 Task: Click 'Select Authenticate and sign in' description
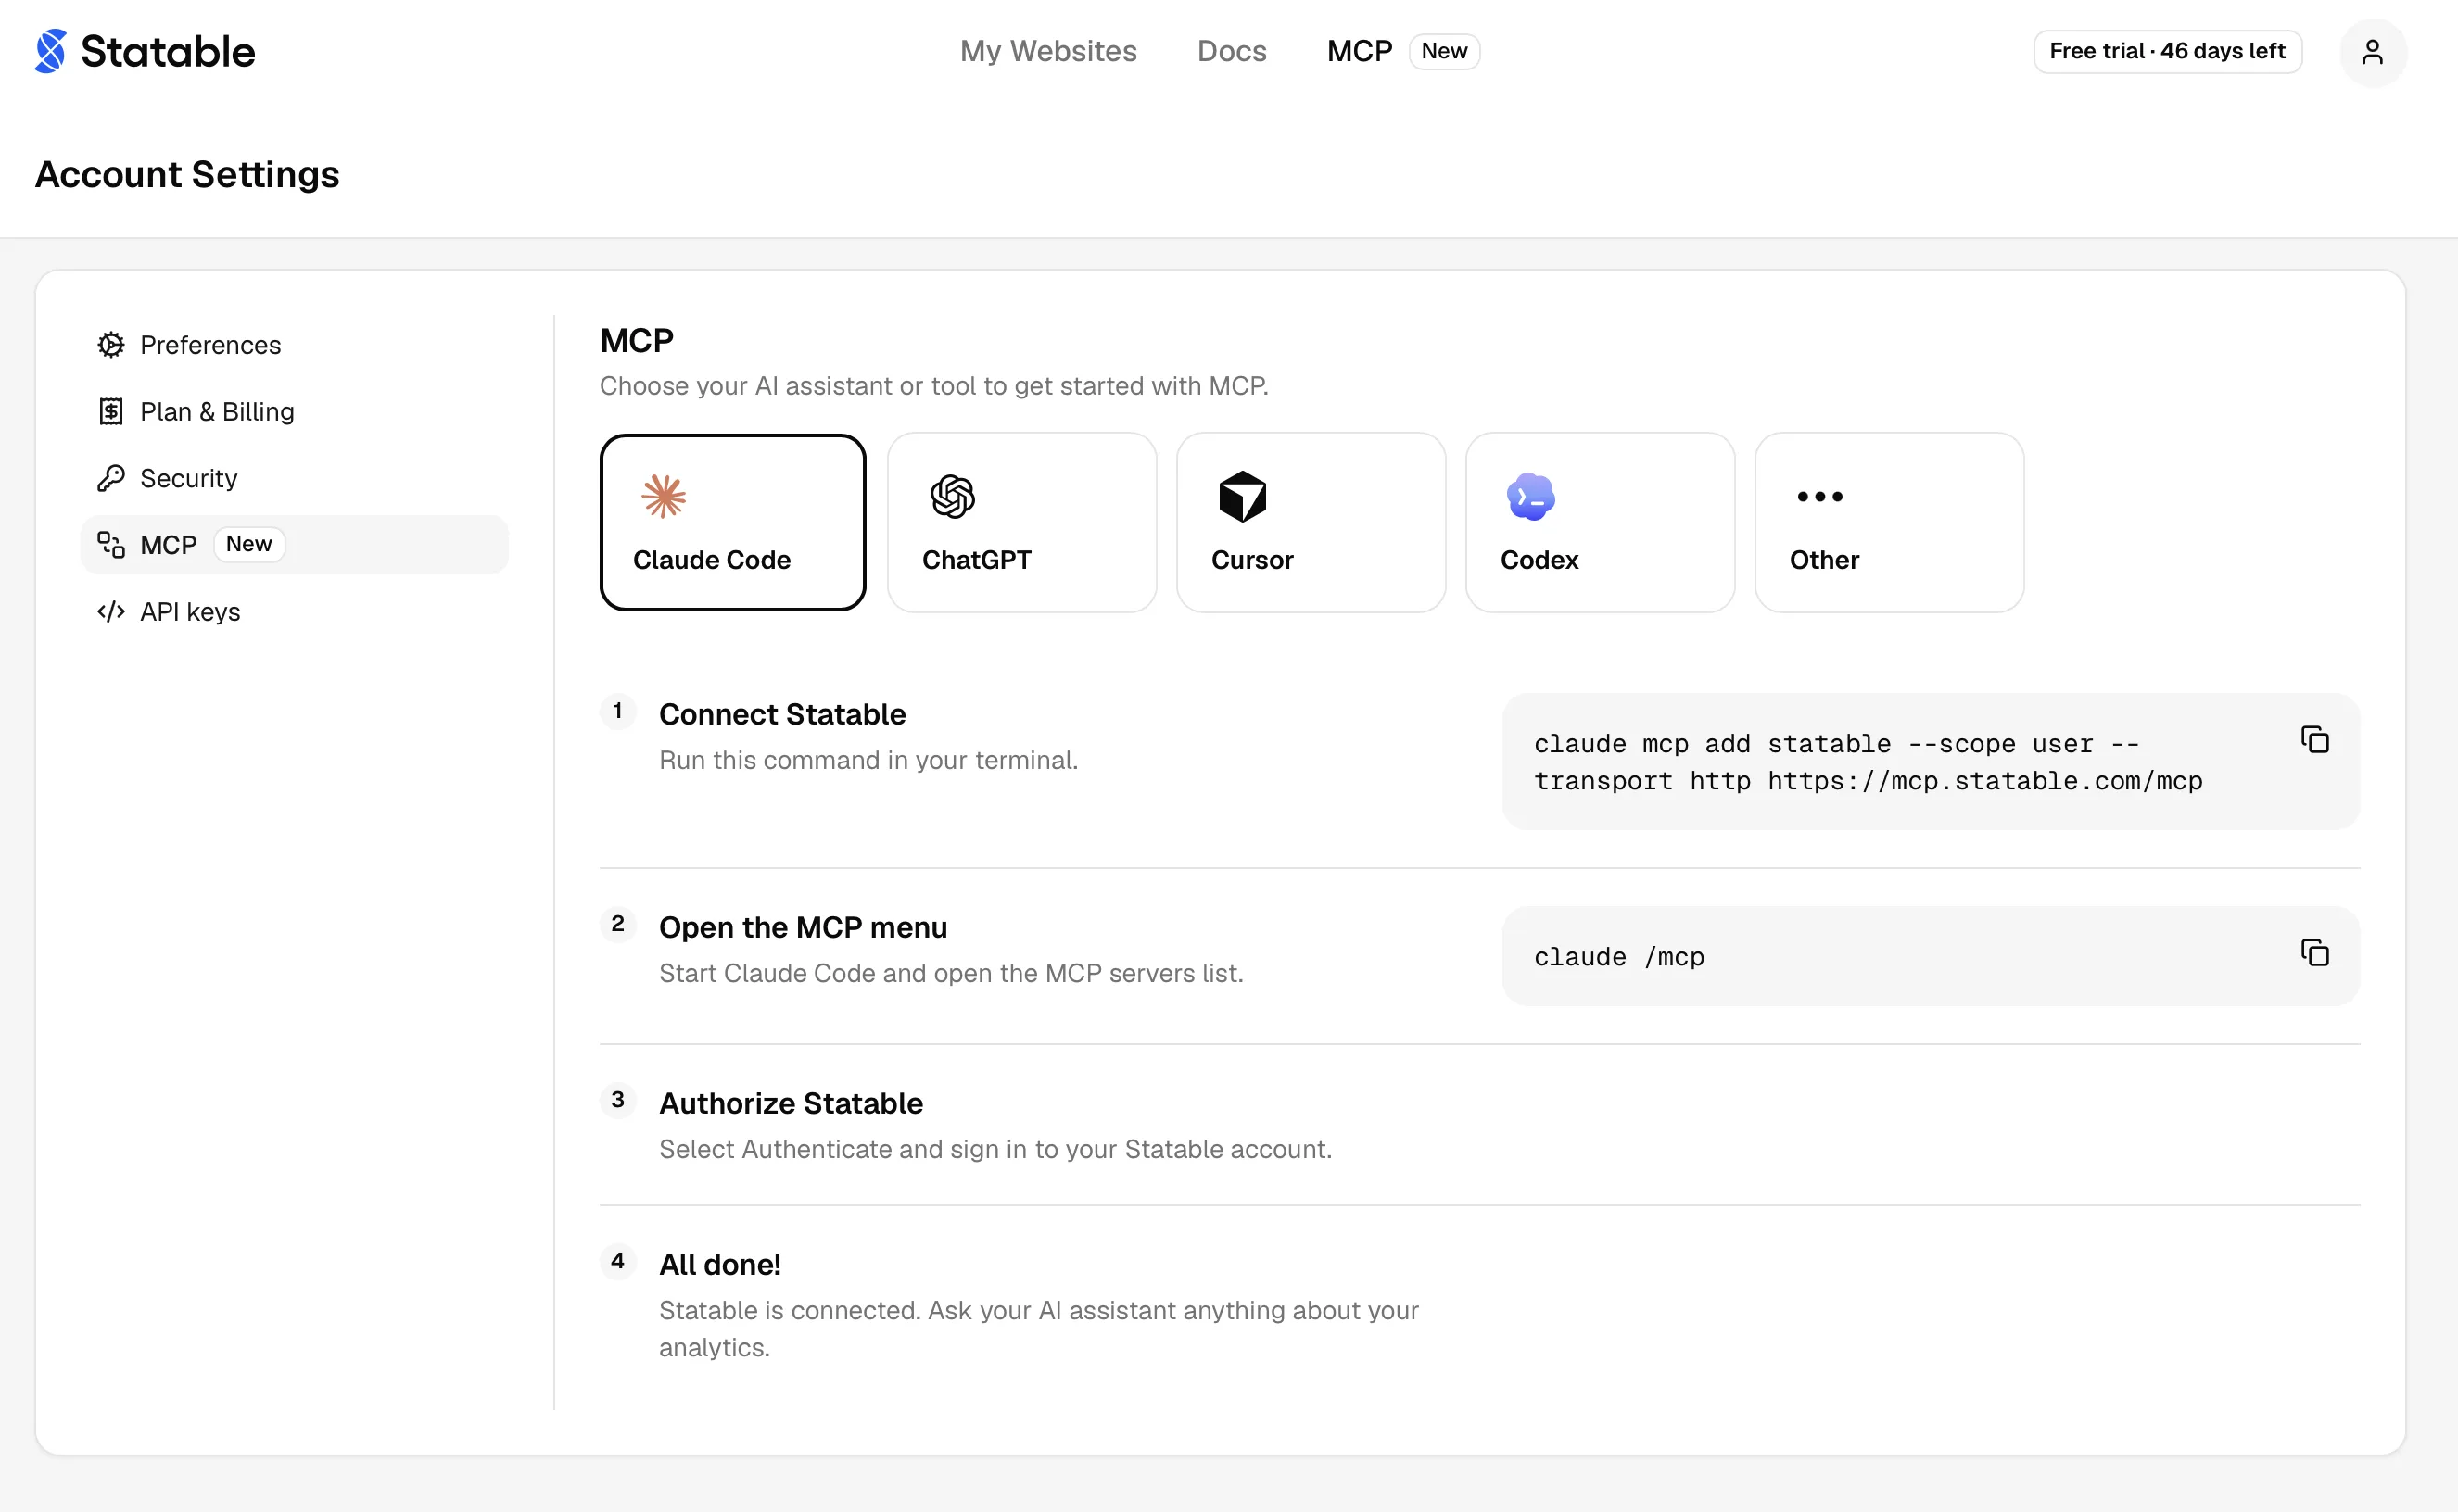[995, 1149]
